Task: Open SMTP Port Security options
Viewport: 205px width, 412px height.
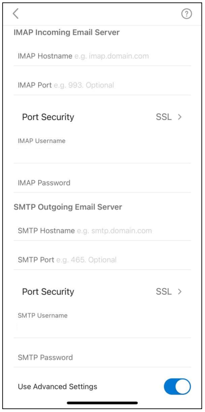Action: coord(102,291)
